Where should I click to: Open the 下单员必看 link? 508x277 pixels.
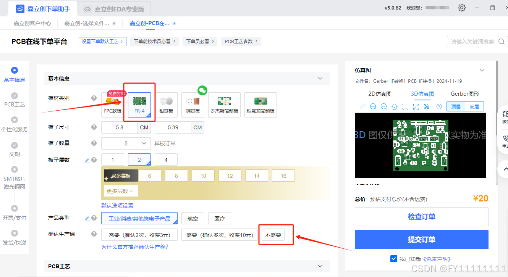pyautogui.click(x=200, y=41)
